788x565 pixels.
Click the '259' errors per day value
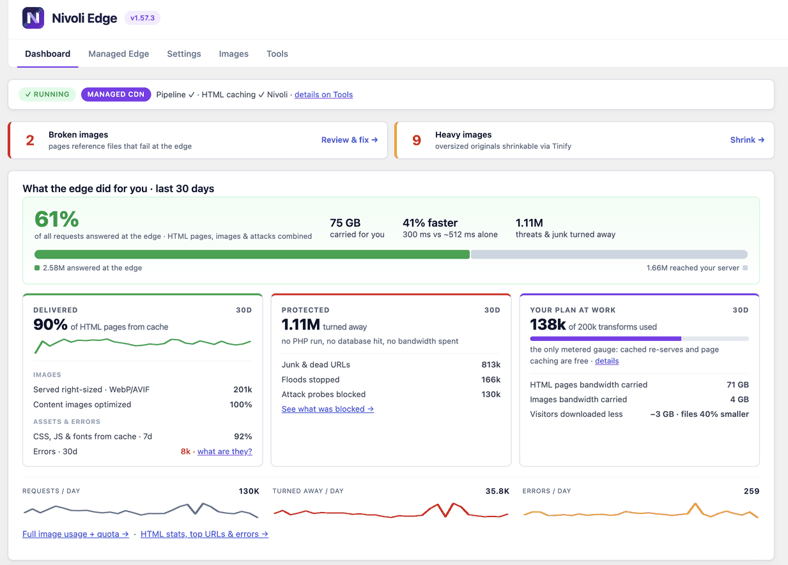pyautogui.click(x=752, y=491)
